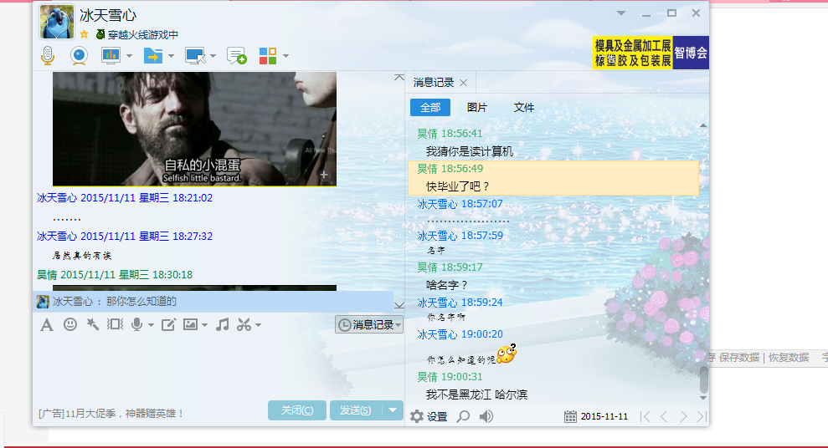The height and width of the screenshot is (448, 828).
Task: Click message record scroll up arrow
Action: 703,125
